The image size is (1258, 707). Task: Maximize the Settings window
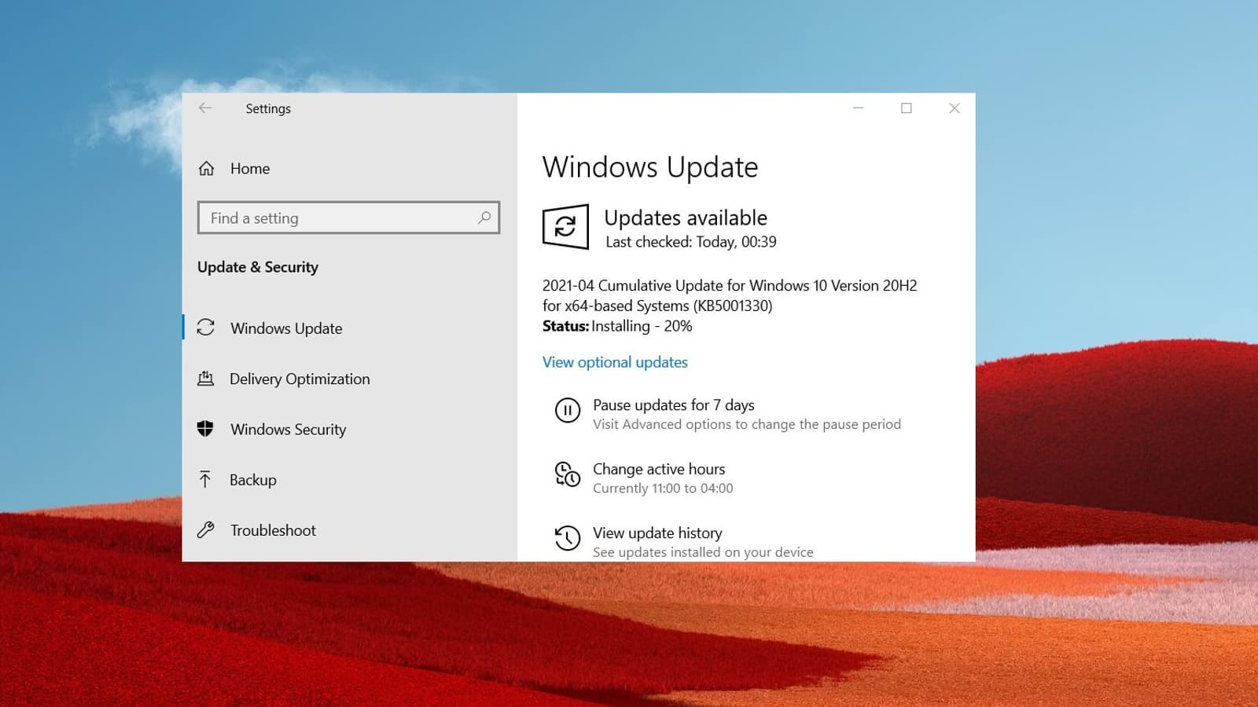click(x=907, y=108)
